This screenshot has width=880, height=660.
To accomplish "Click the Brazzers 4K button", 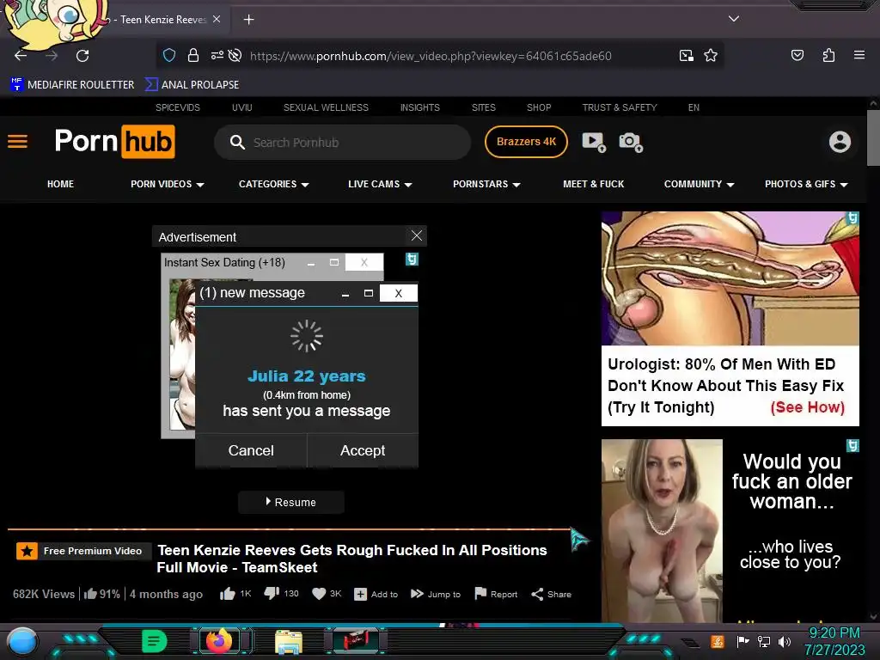I will tap(526, 142).
